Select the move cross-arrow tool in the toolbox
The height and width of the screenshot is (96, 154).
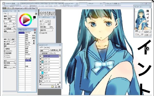52,15
